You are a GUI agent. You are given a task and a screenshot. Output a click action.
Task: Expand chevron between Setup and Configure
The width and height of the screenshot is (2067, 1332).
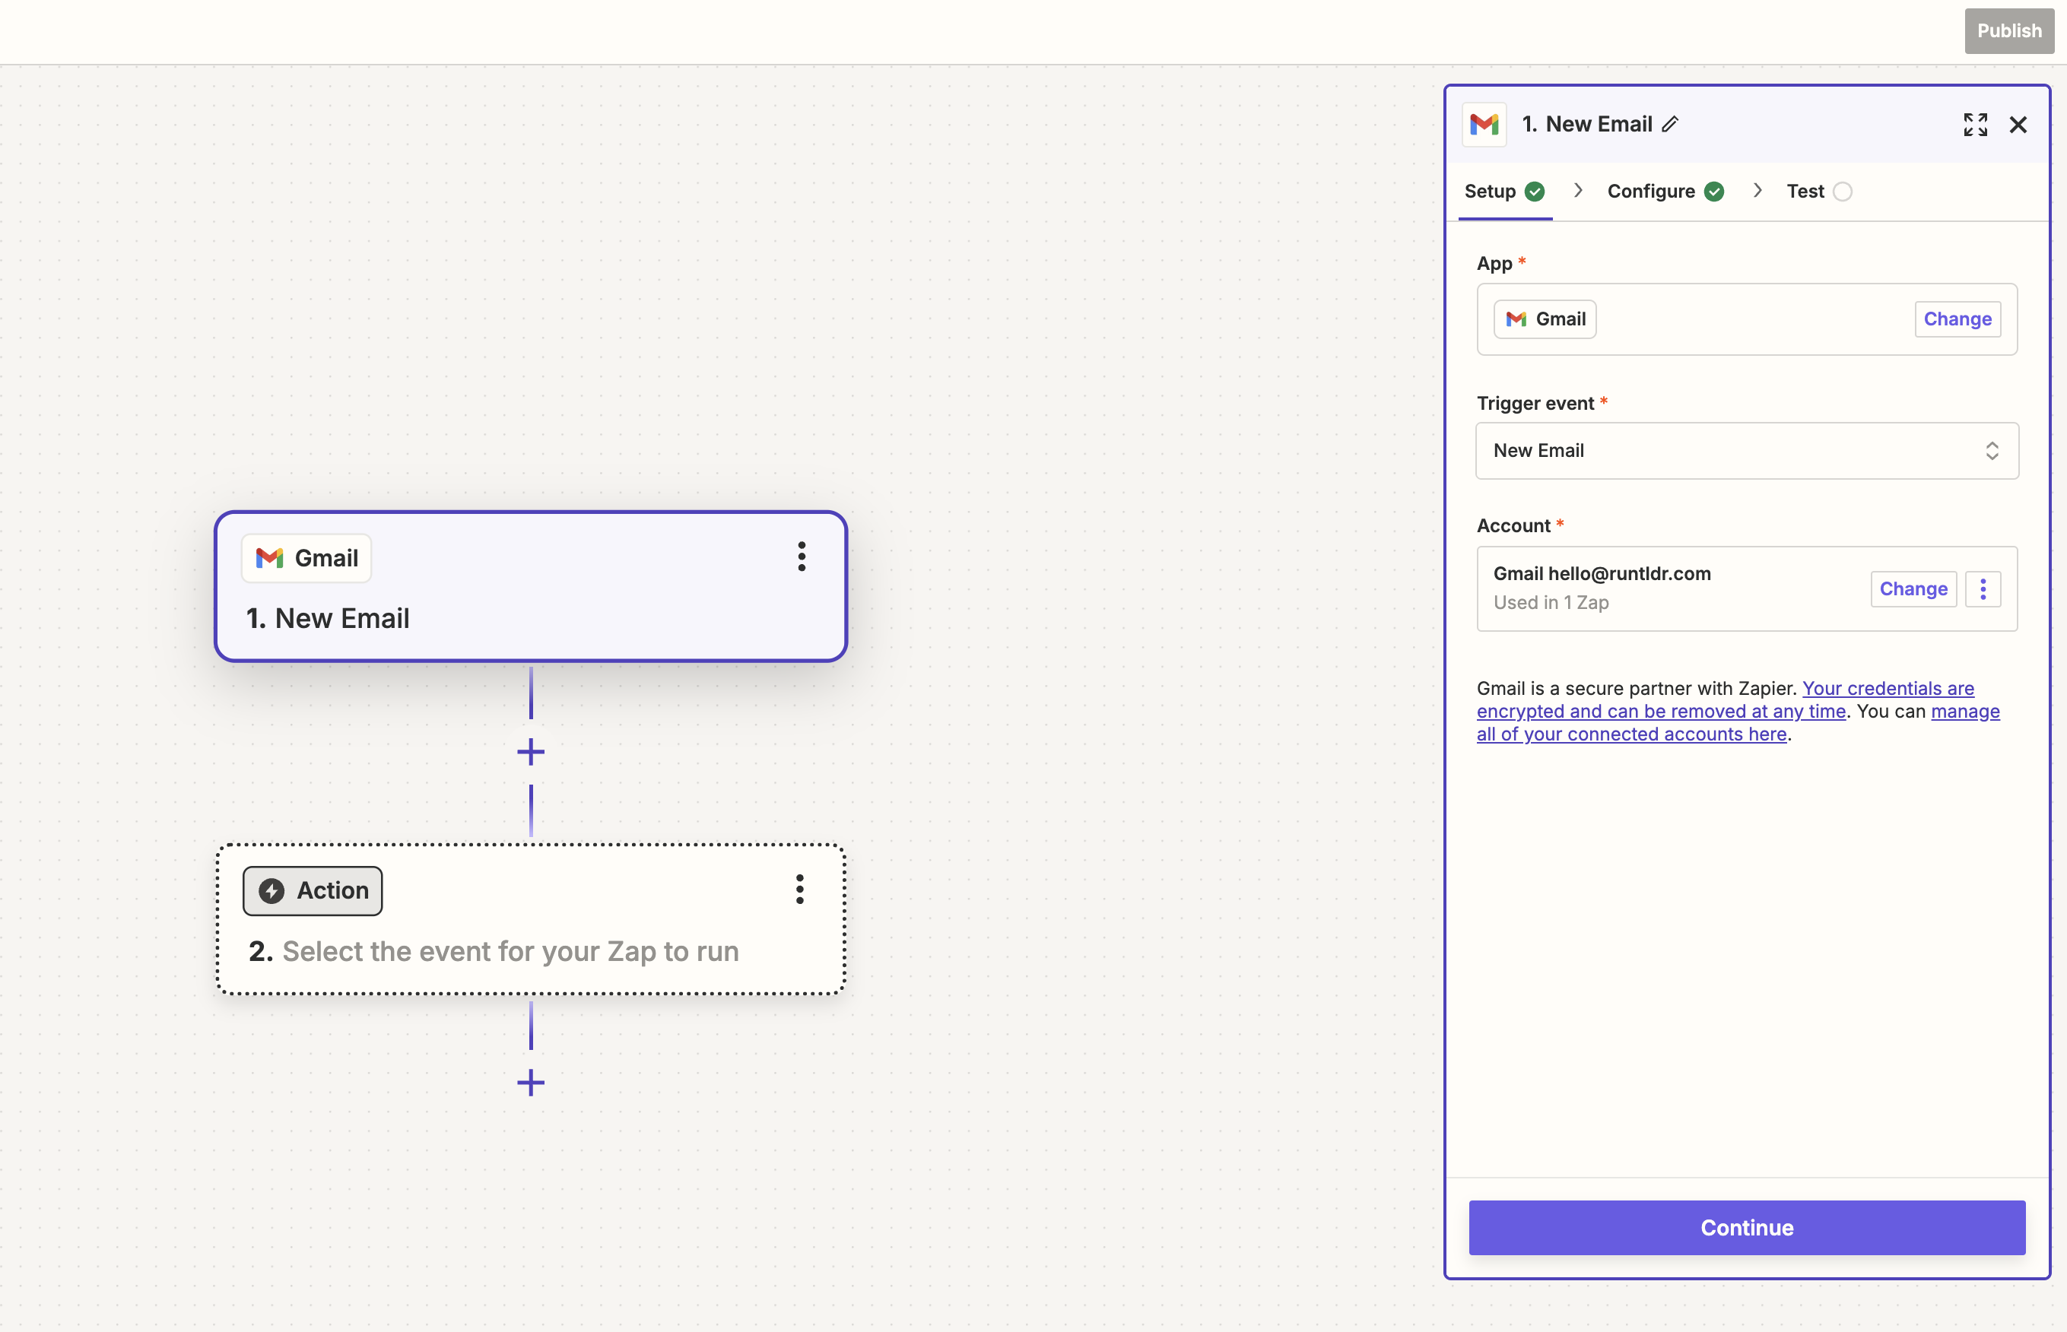pos(1577,190)
